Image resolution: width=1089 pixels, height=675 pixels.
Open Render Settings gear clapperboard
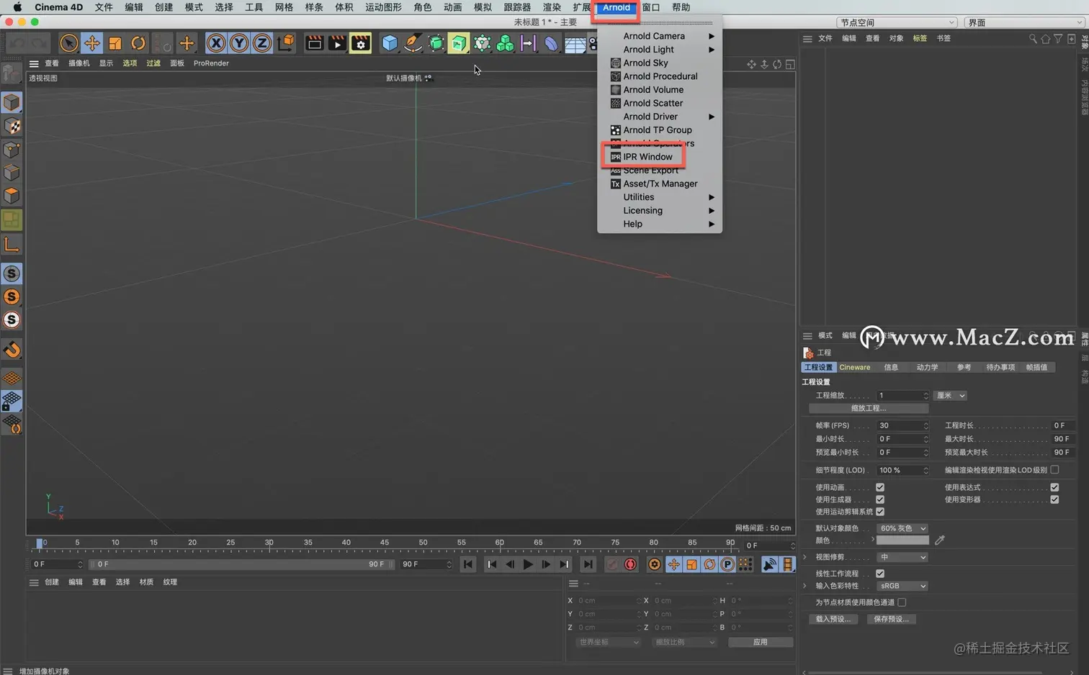pos(360,43)
